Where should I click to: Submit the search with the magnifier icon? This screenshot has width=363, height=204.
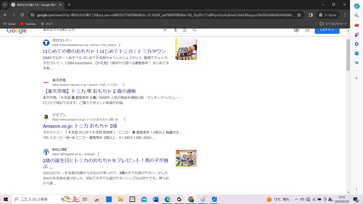(195, 30)
